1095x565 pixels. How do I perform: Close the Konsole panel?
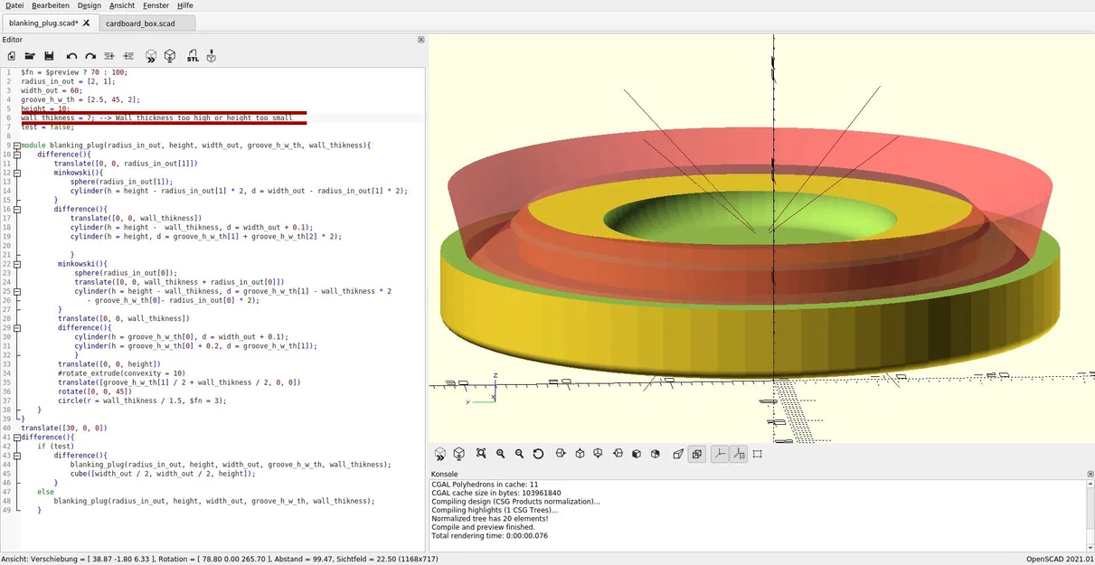pyautogui.click(x=1090, y=474)
